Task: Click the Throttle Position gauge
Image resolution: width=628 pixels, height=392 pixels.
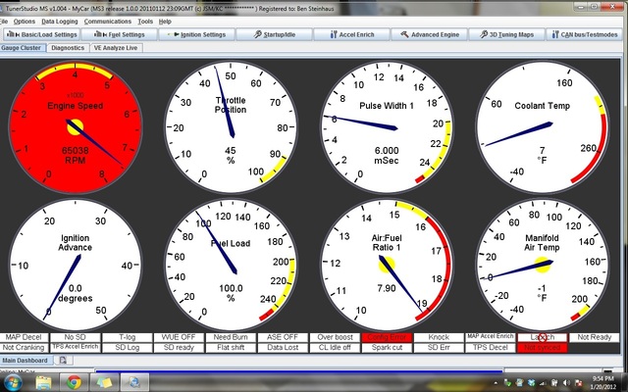Action: (231, 127)
